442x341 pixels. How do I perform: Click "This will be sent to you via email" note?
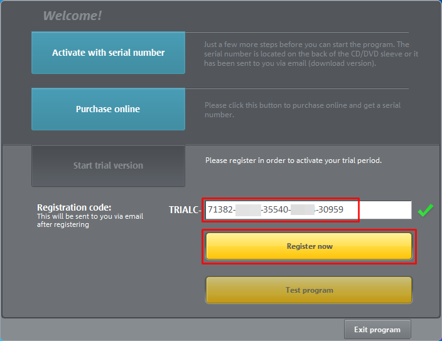pyautogui.click(x=90, y=220)
